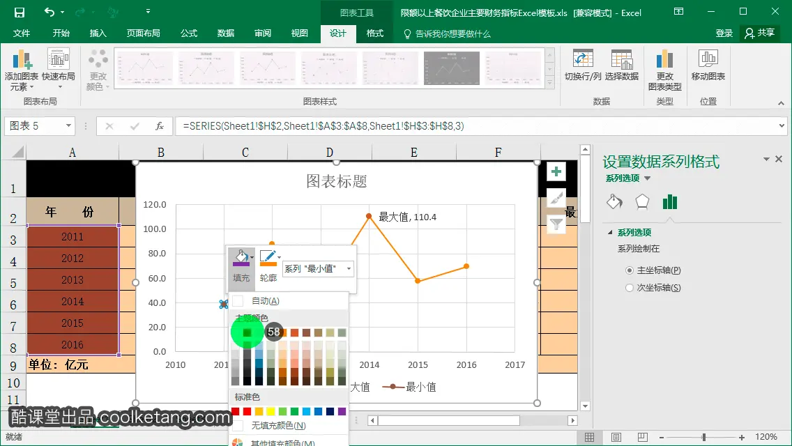Switch to the Formulas (公式) tab
The image size is (792, 446).
pyautogui.click(x=189, y=33)
